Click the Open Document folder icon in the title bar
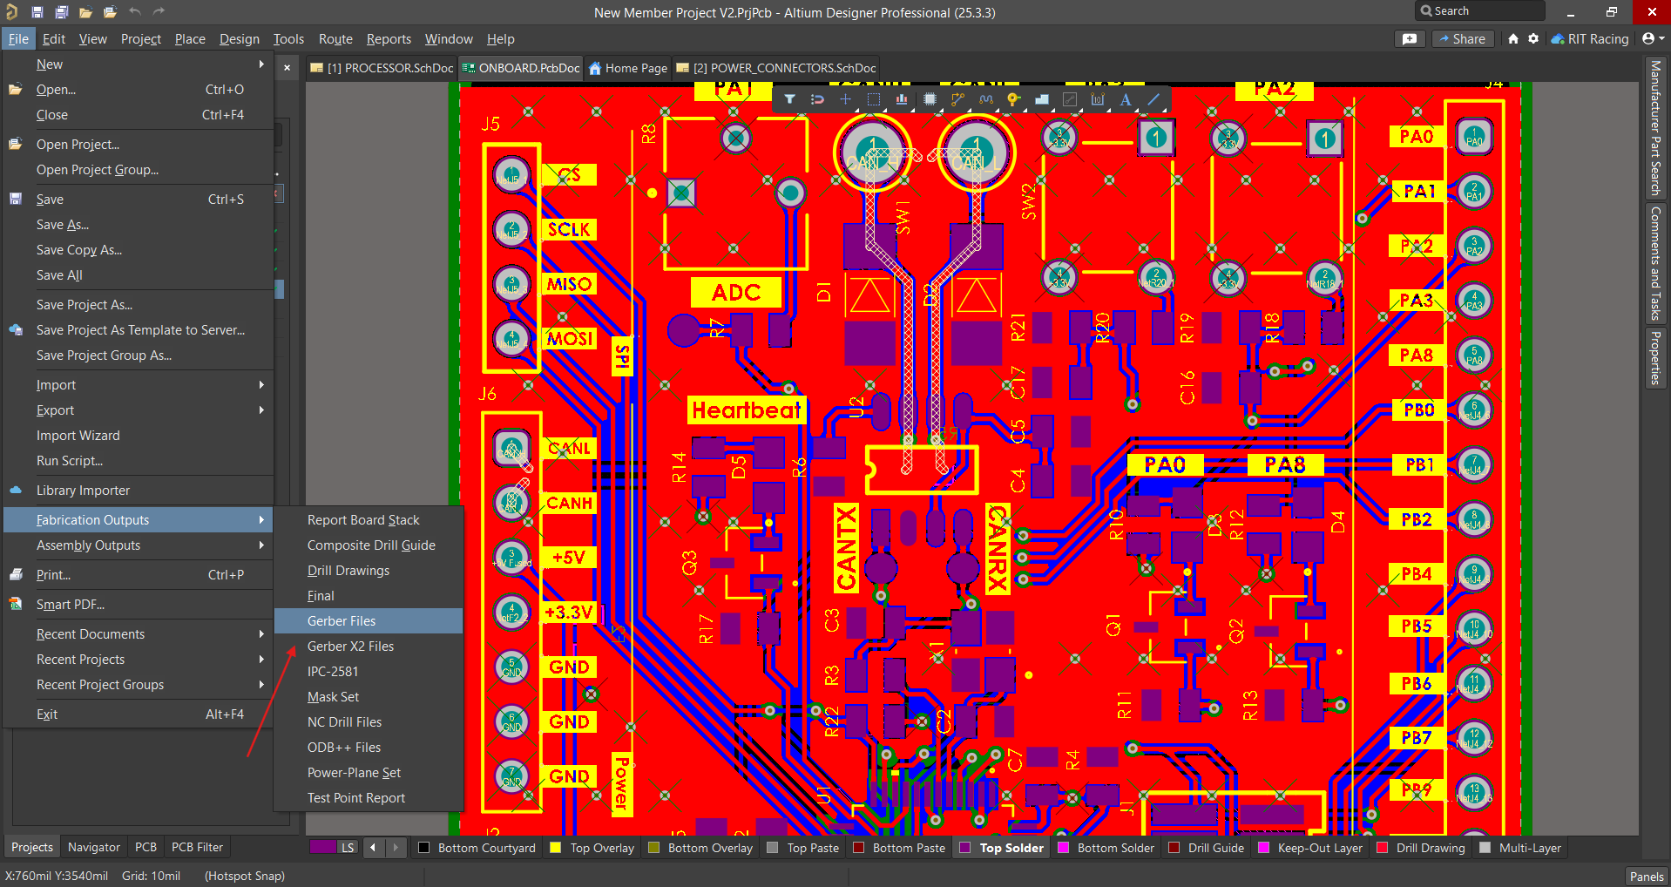 (85, 12)
